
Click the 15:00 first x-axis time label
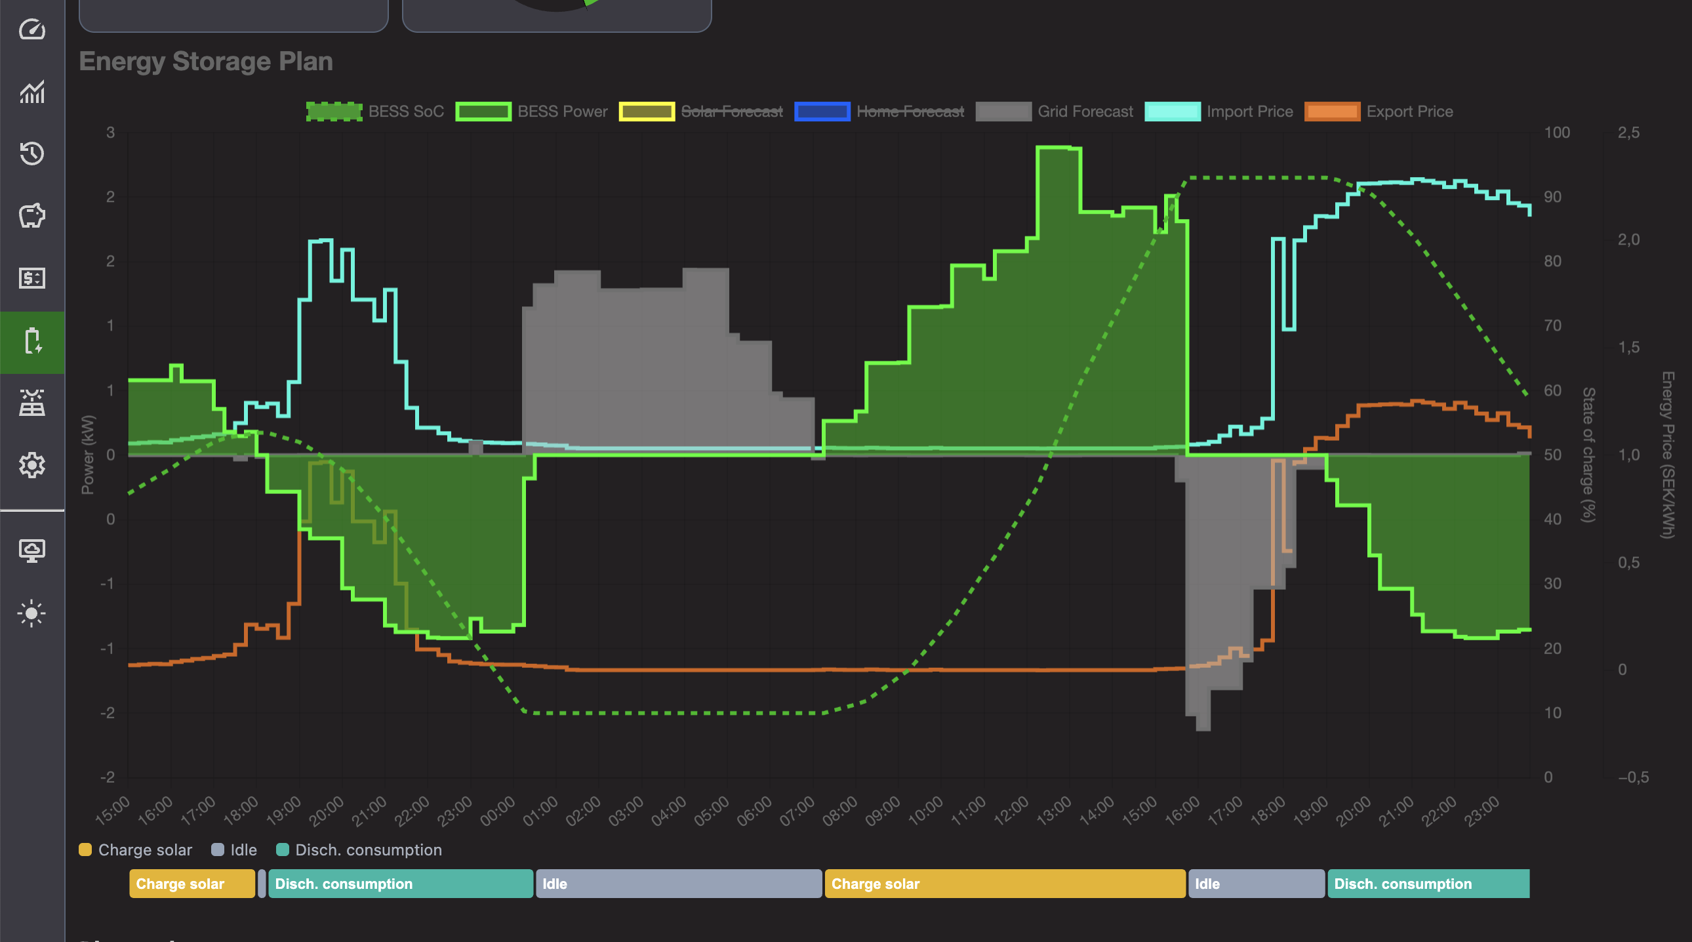(x=112, y=811)
